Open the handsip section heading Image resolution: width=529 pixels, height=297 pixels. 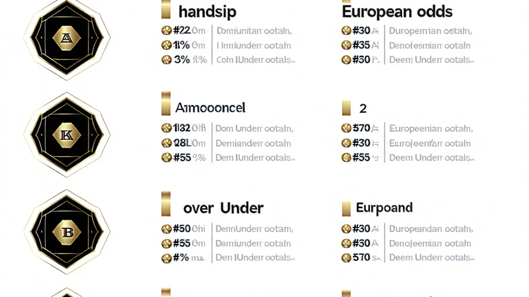click(207, 11)
